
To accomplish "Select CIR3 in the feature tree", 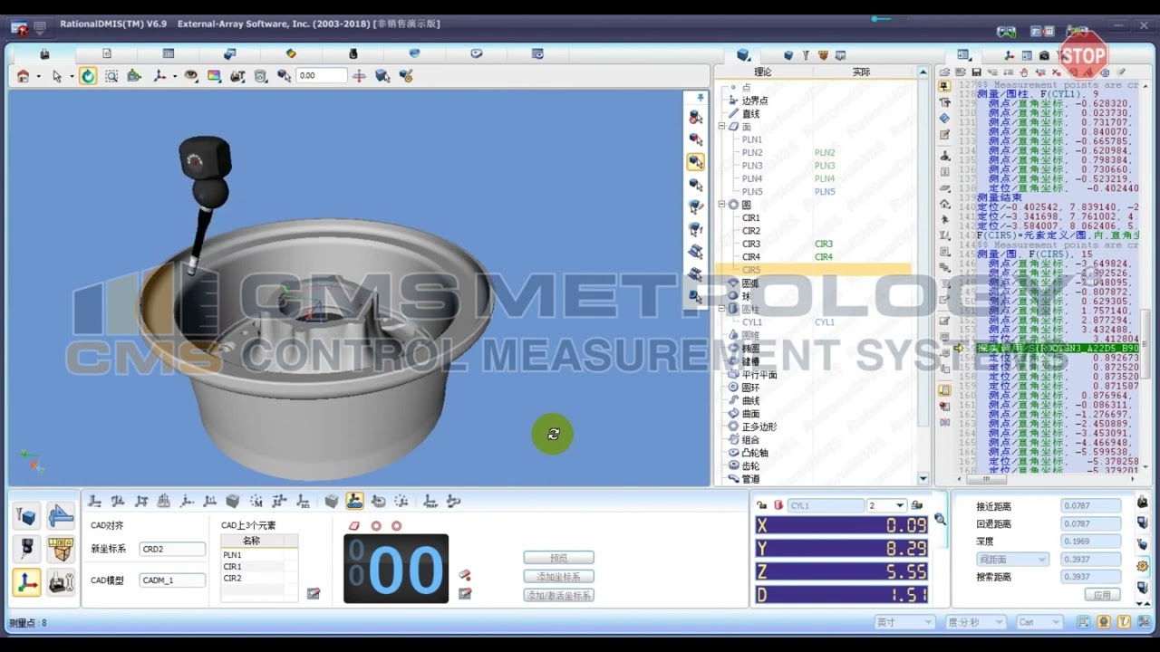I will tap(751, 244).
